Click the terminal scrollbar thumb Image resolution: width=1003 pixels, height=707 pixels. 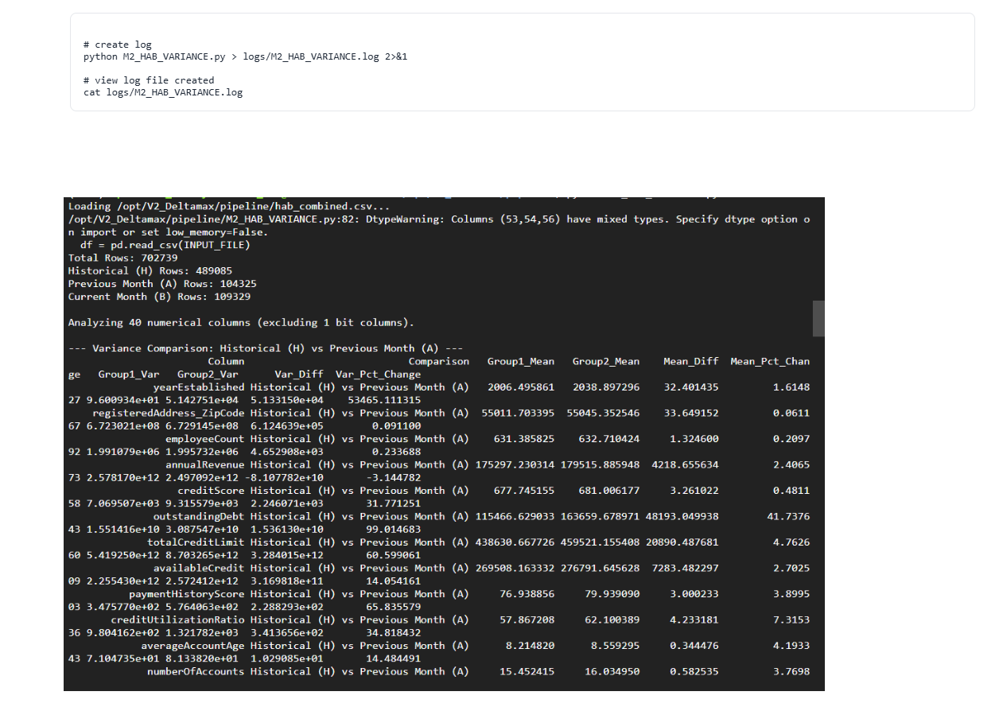pos(818,318)
